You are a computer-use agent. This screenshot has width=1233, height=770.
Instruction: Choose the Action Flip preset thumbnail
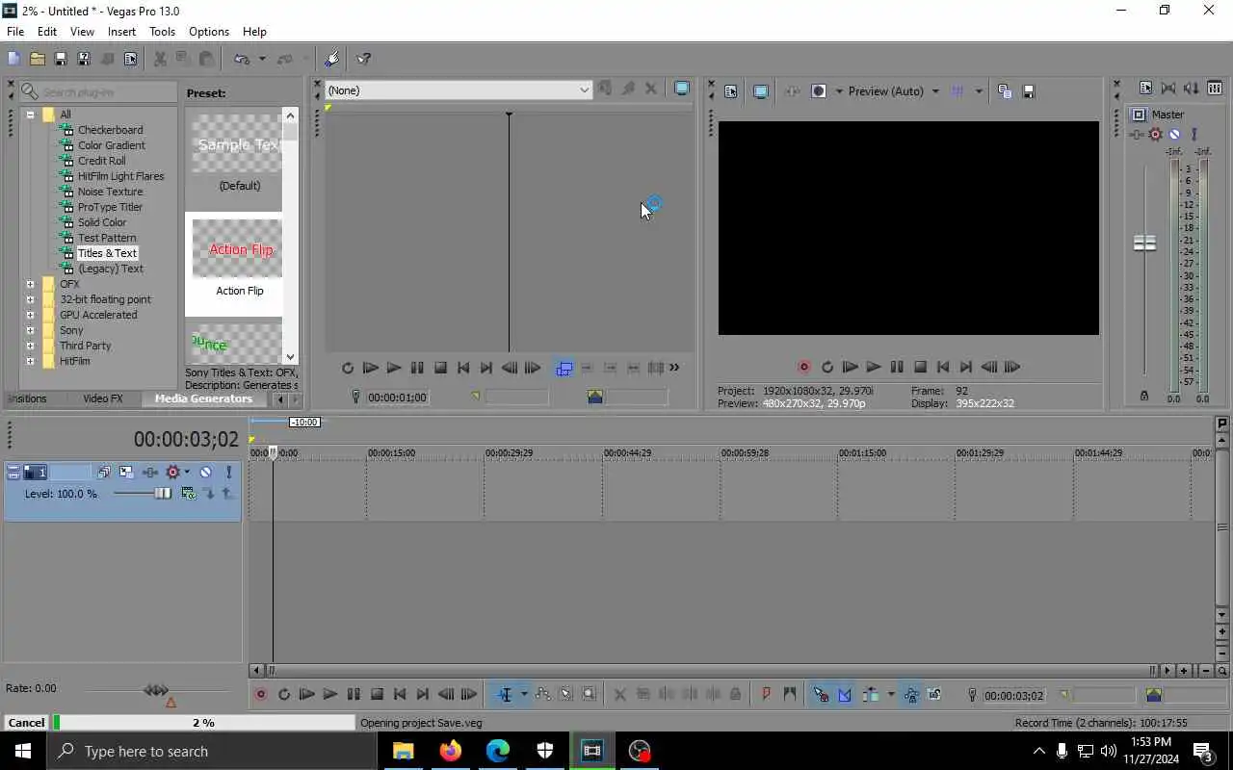[237, 250]
